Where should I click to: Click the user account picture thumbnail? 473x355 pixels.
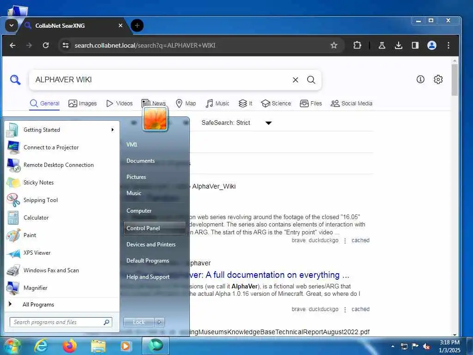click(155, 119)
